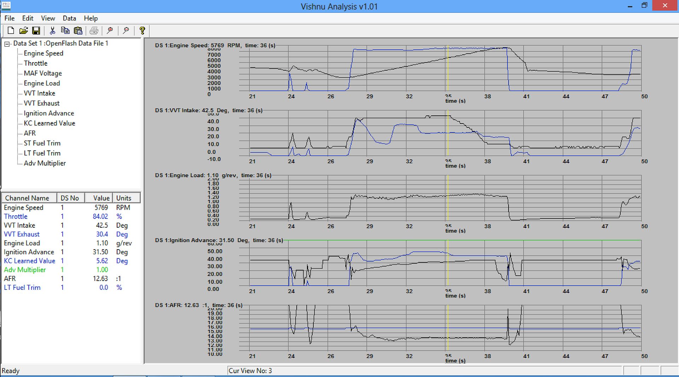Image resolution: width=679 pixels, height=377 pixels.
Task: Zoom out with the minus magnifier icon
Action: point(126,31)
